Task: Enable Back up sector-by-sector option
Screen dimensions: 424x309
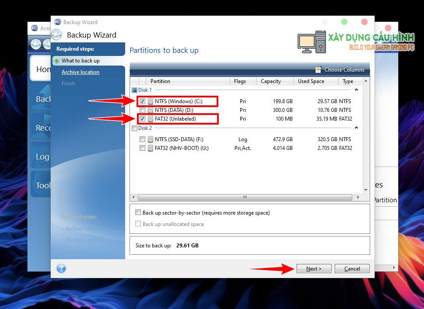Action: [x=138, y=213]
